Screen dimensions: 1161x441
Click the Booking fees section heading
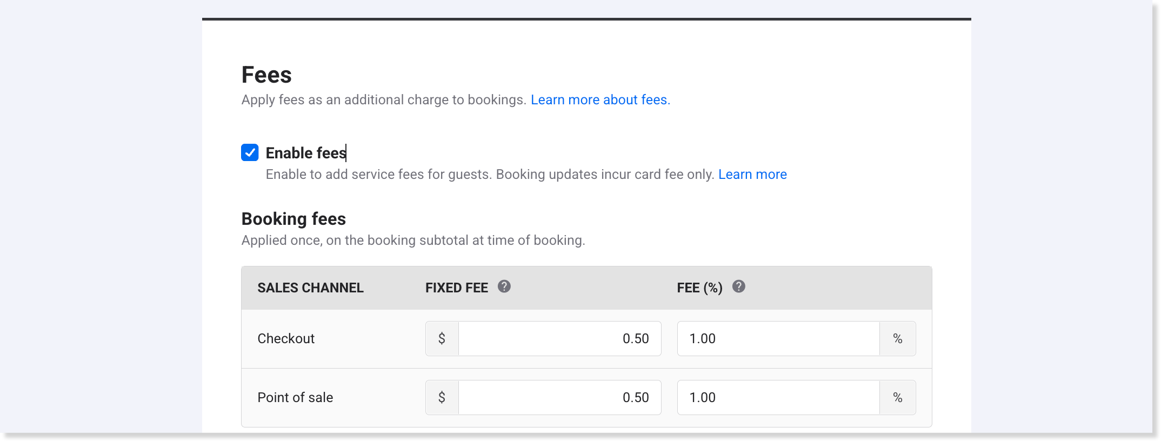293,219
